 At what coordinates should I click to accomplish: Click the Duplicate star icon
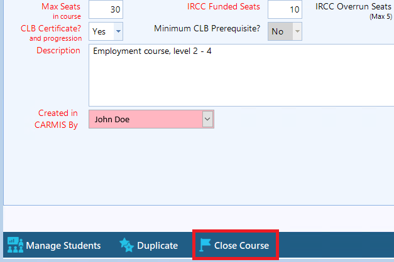coord(126,245)
